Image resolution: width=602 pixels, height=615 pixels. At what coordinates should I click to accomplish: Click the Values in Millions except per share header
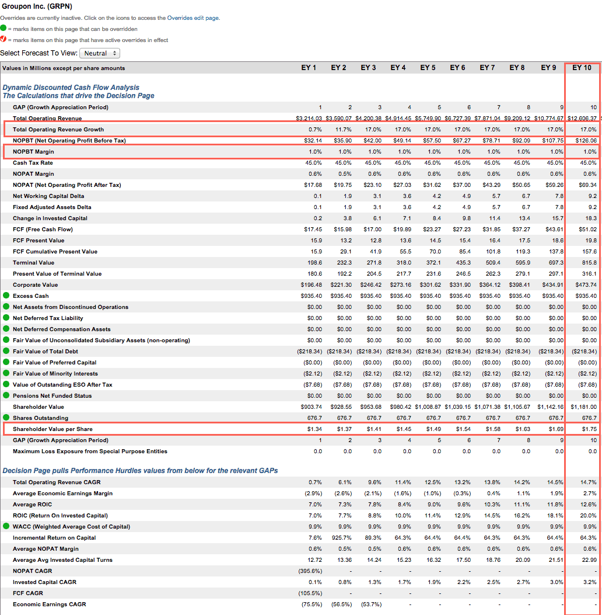point(64,68)
